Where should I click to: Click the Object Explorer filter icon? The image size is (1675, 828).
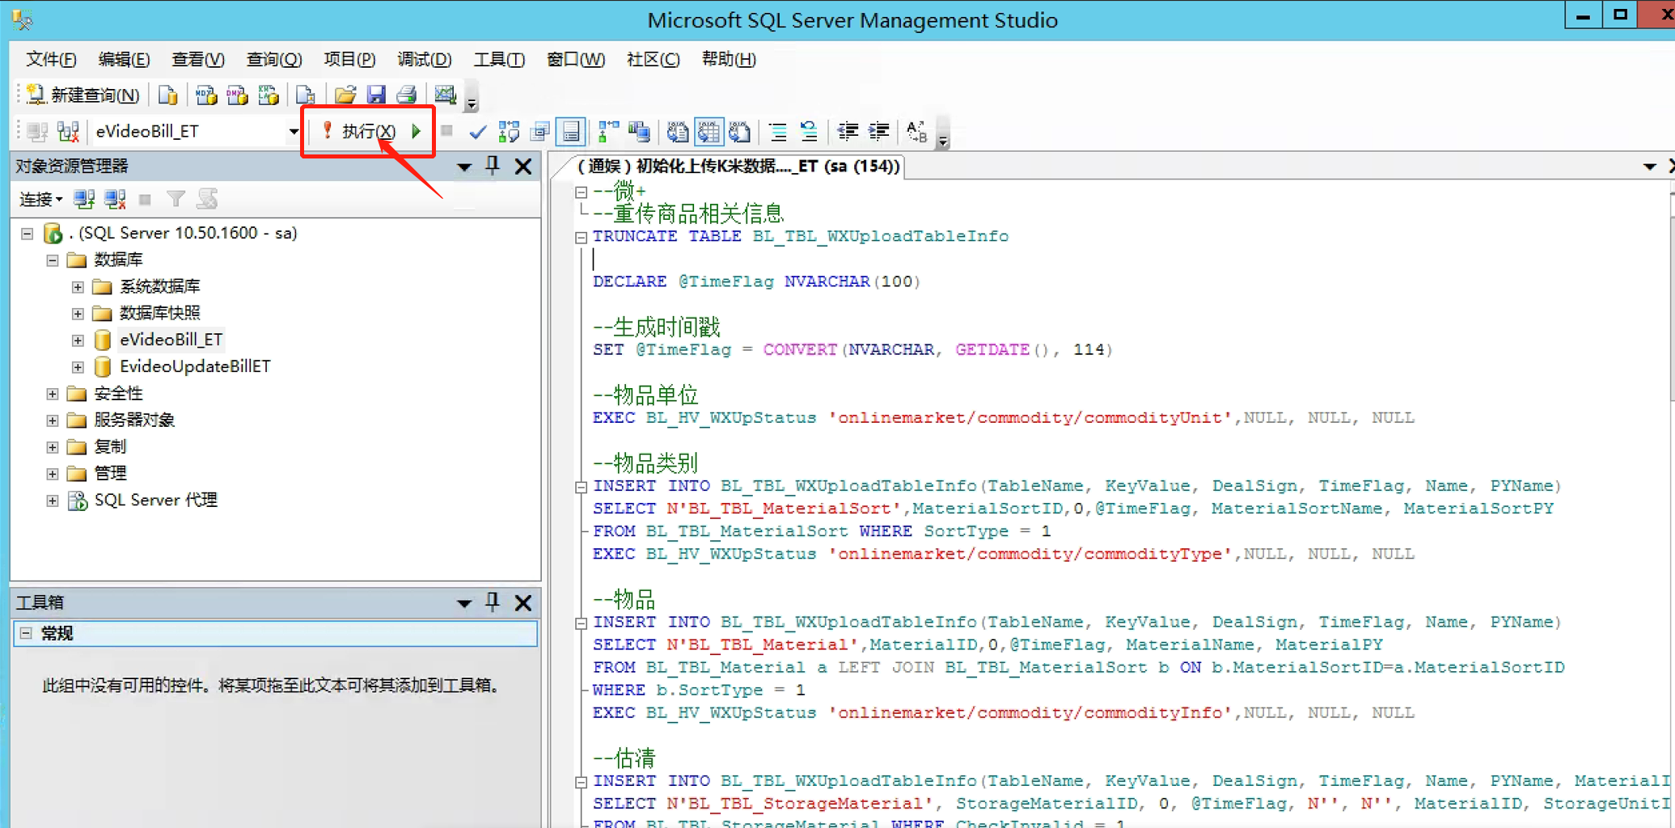tap(176, 199)
